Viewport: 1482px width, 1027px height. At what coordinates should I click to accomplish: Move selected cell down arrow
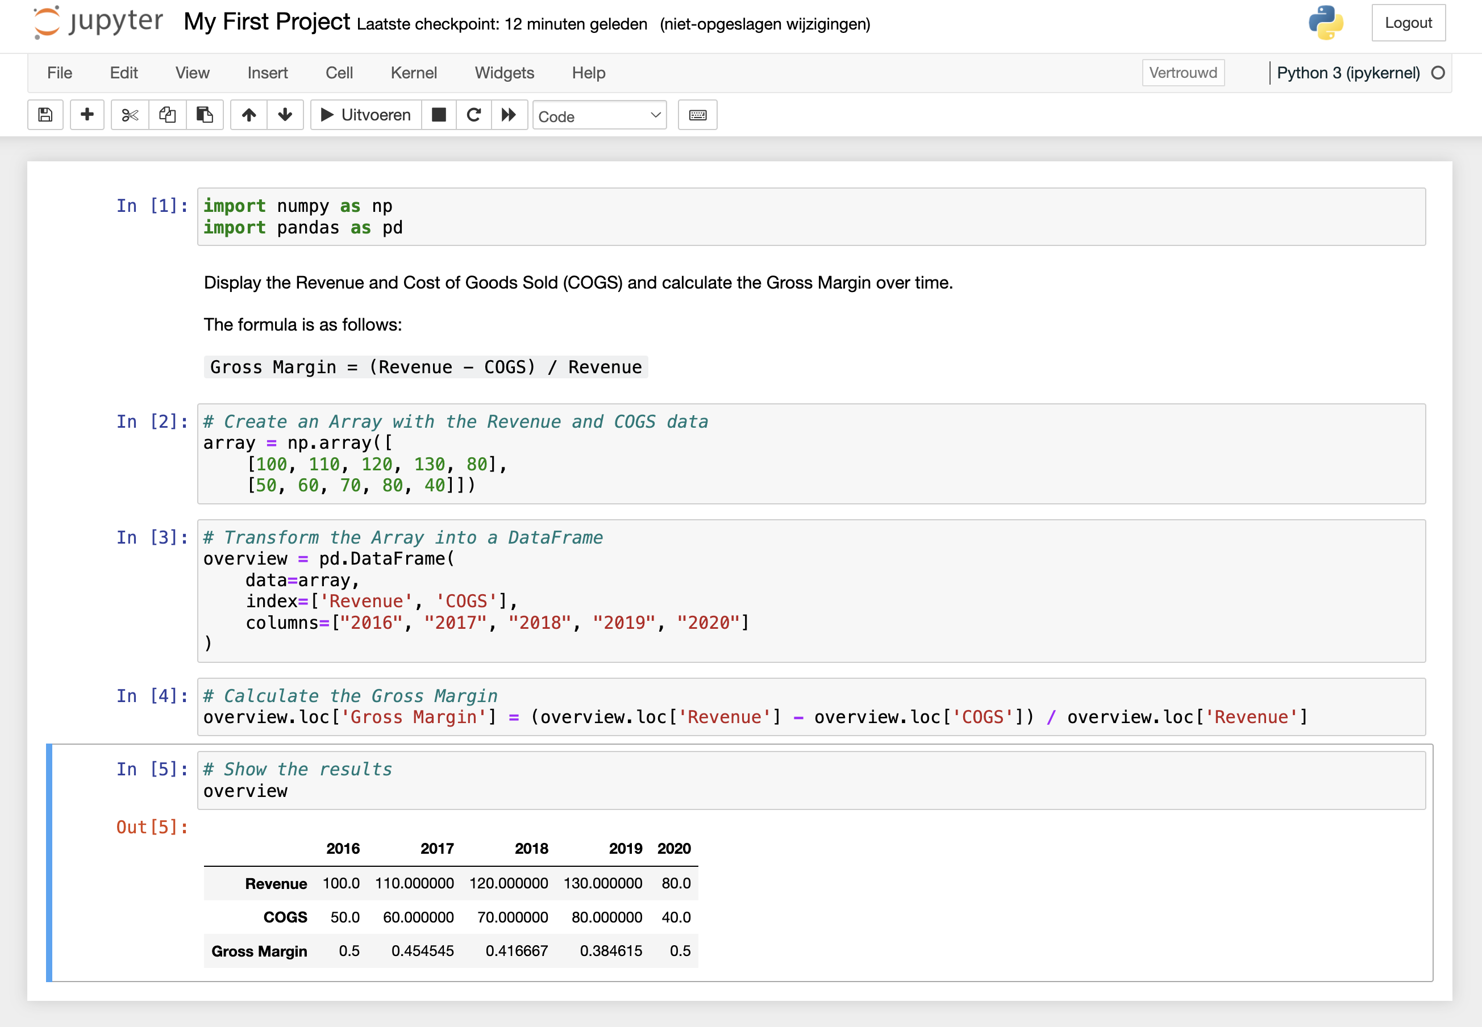pos(285,115)
